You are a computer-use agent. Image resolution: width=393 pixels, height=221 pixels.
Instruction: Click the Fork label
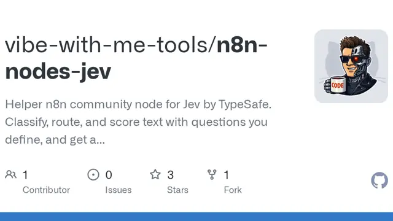click(x=233, y=190)
